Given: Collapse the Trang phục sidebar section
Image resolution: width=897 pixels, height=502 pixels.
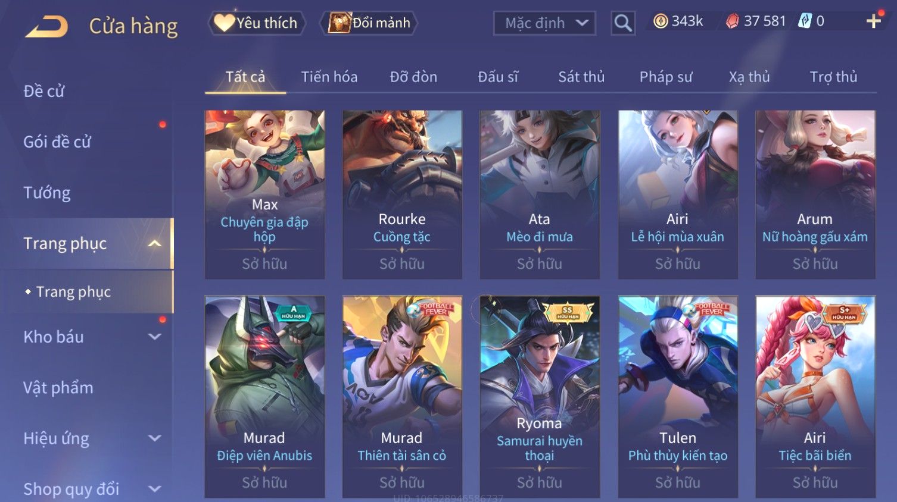Looking at the screenshot, I should tap(155, 243).
